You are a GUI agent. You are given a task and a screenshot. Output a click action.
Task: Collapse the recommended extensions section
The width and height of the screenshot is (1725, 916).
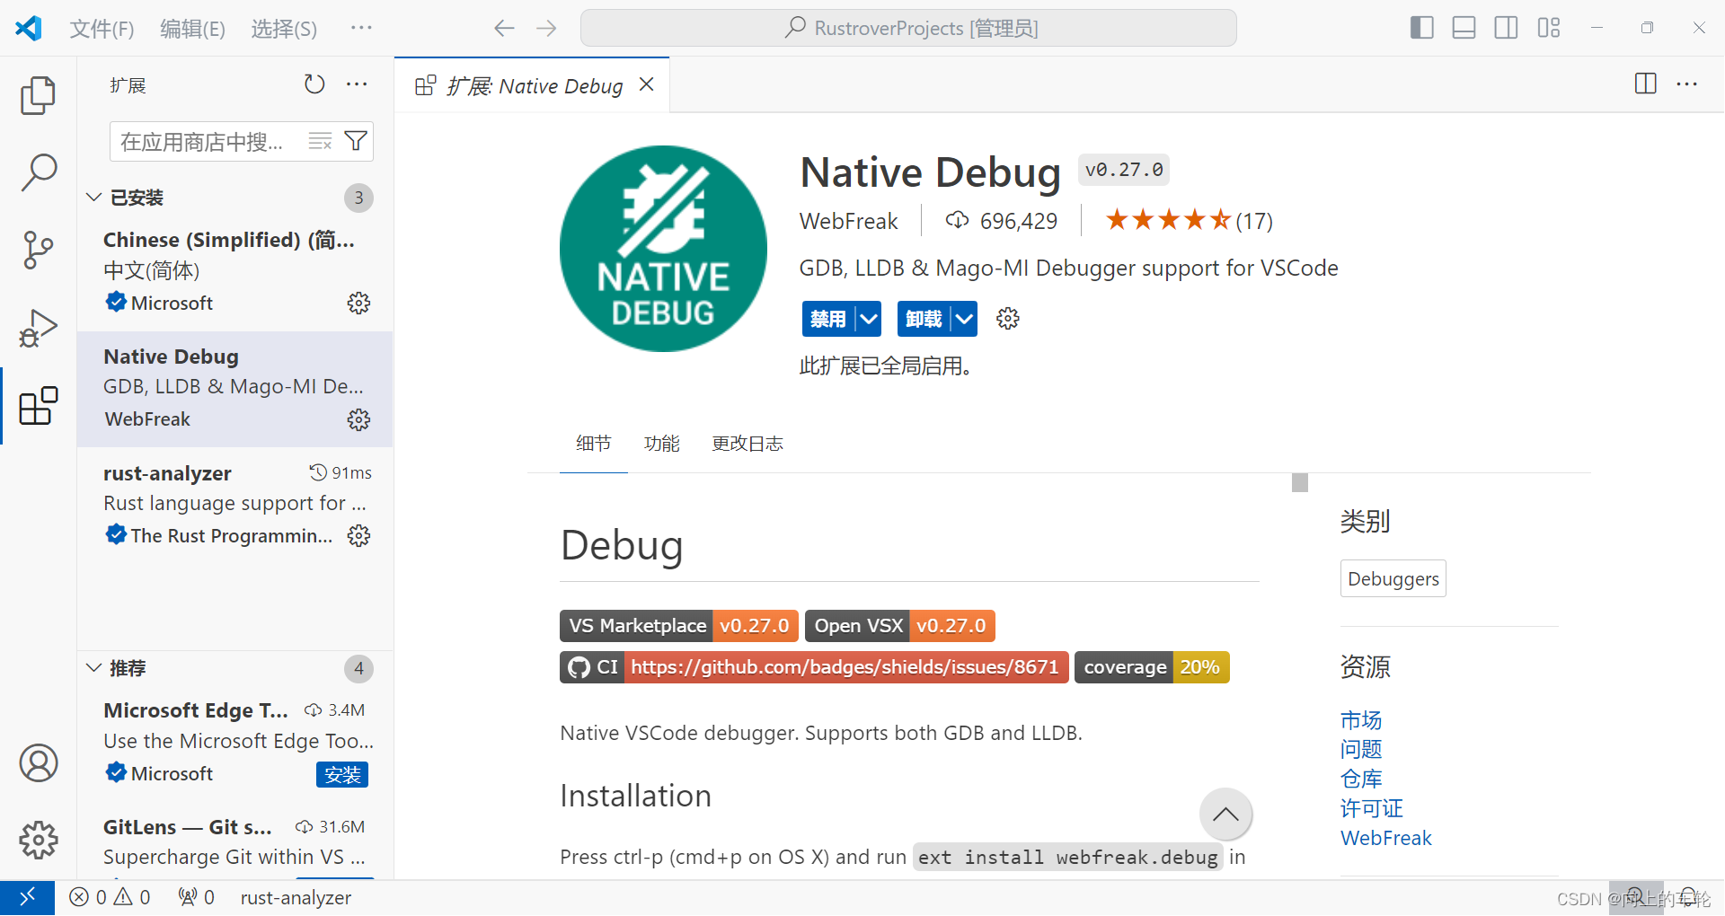pos(93,668)
